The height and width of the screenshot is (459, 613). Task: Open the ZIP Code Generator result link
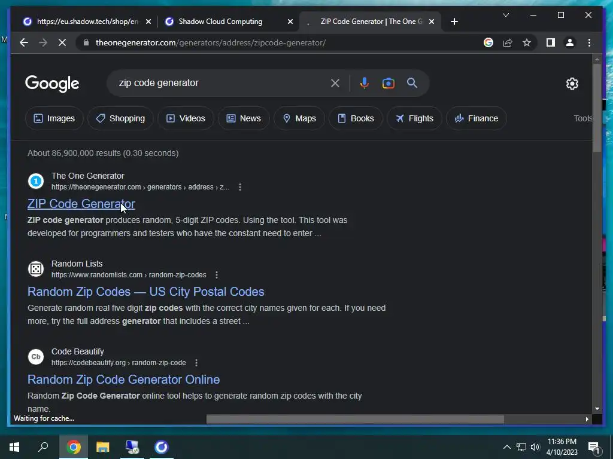(x=81, y=204)
